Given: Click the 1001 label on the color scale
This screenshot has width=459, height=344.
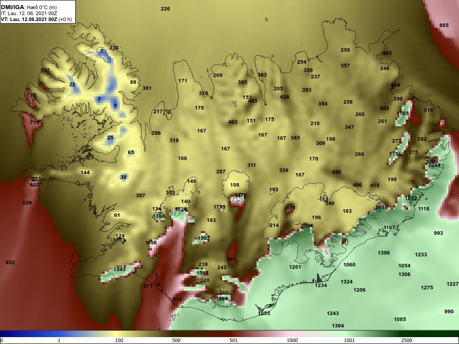Looking at the screenshot, I should pyautogui.click(x=349, y=340).
